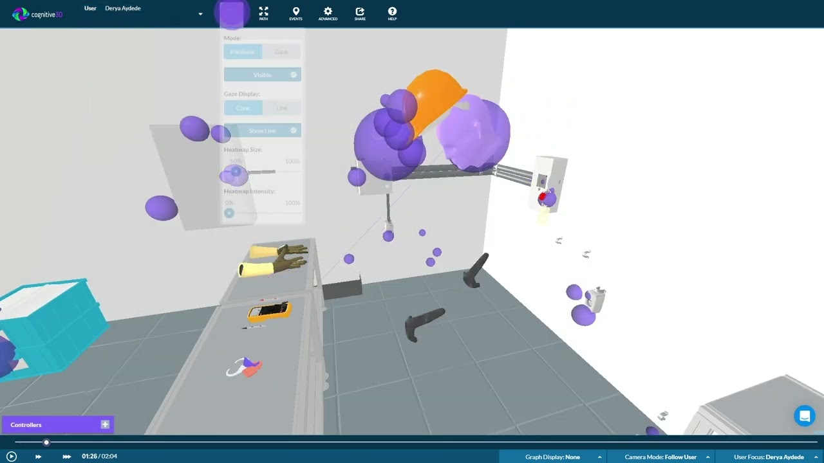Screen dimensions: 824x463
Task: Select the Cone gaze display option
Action: point(243,108)
